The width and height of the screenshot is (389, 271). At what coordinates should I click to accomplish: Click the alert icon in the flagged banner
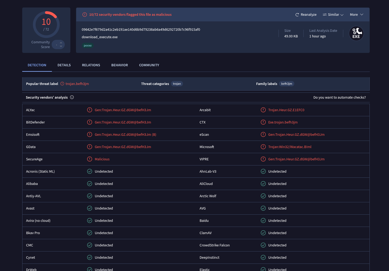[x=85, y=15]
